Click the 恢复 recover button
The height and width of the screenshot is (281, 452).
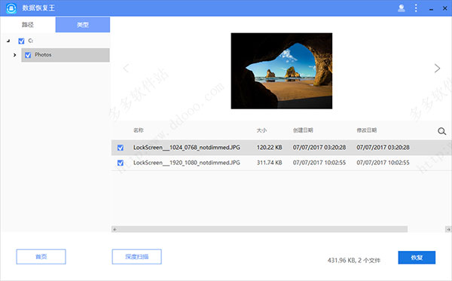click(x=417, y=258)
